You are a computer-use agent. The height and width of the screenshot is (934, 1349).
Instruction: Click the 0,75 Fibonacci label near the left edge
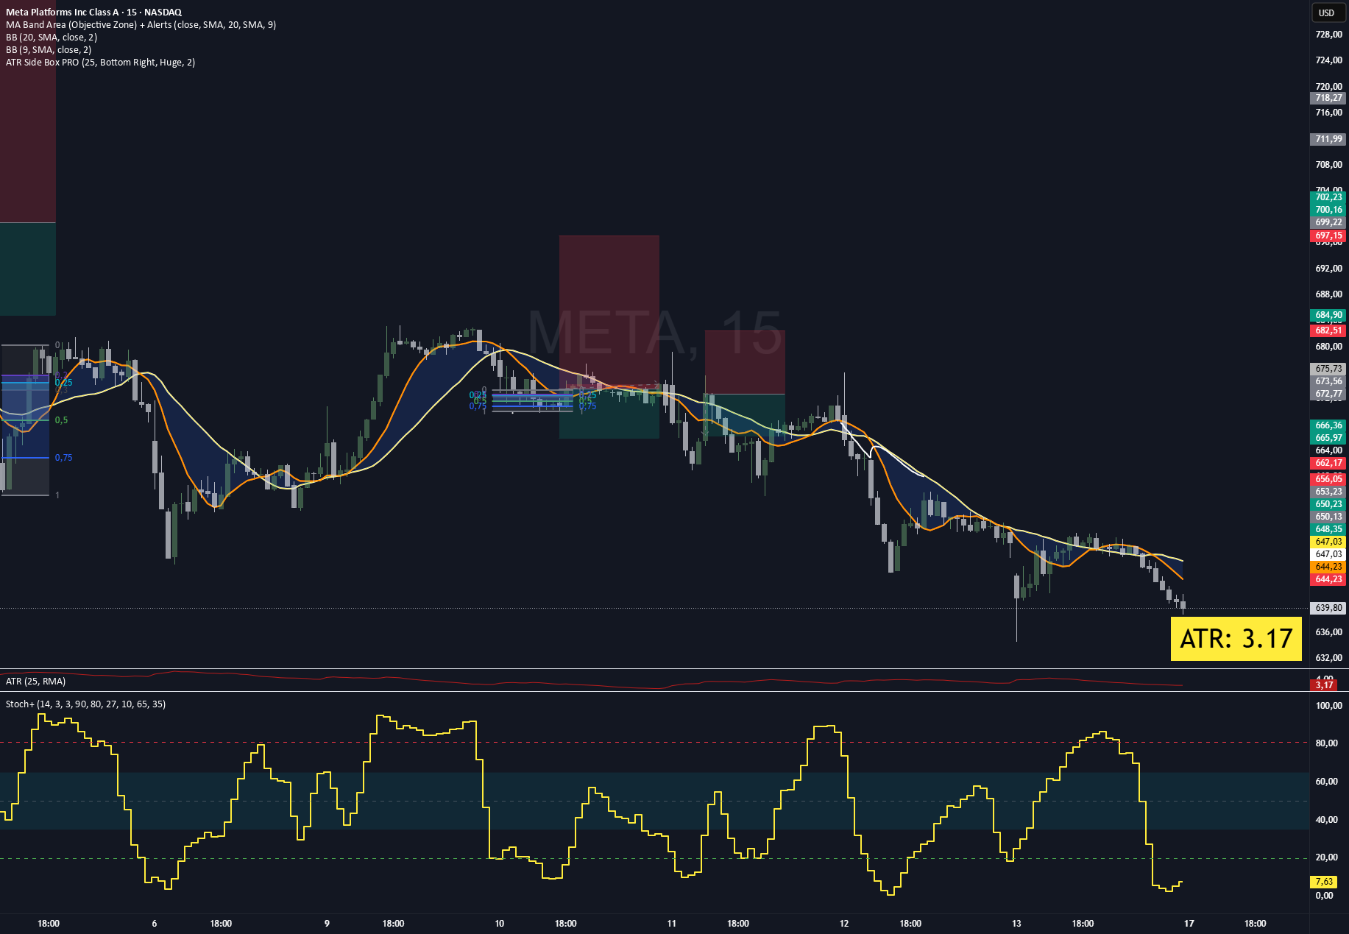tap(63, 458)
